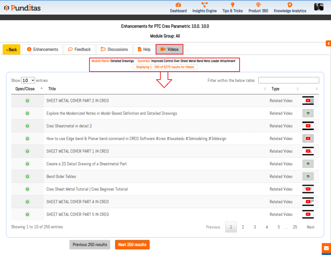Sort table by Type column
This screenshot has width=331, height=255.
pyautogui.click(x=275, y=89)
